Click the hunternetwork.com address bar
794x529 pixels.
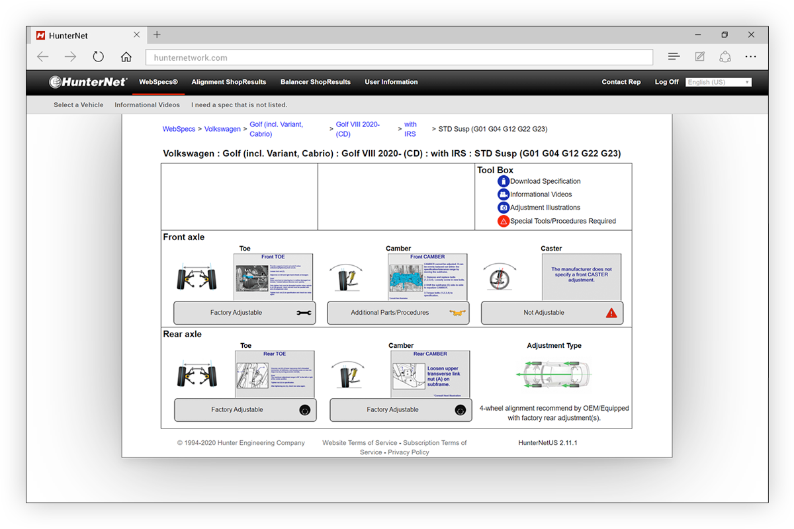pos(399,58)
